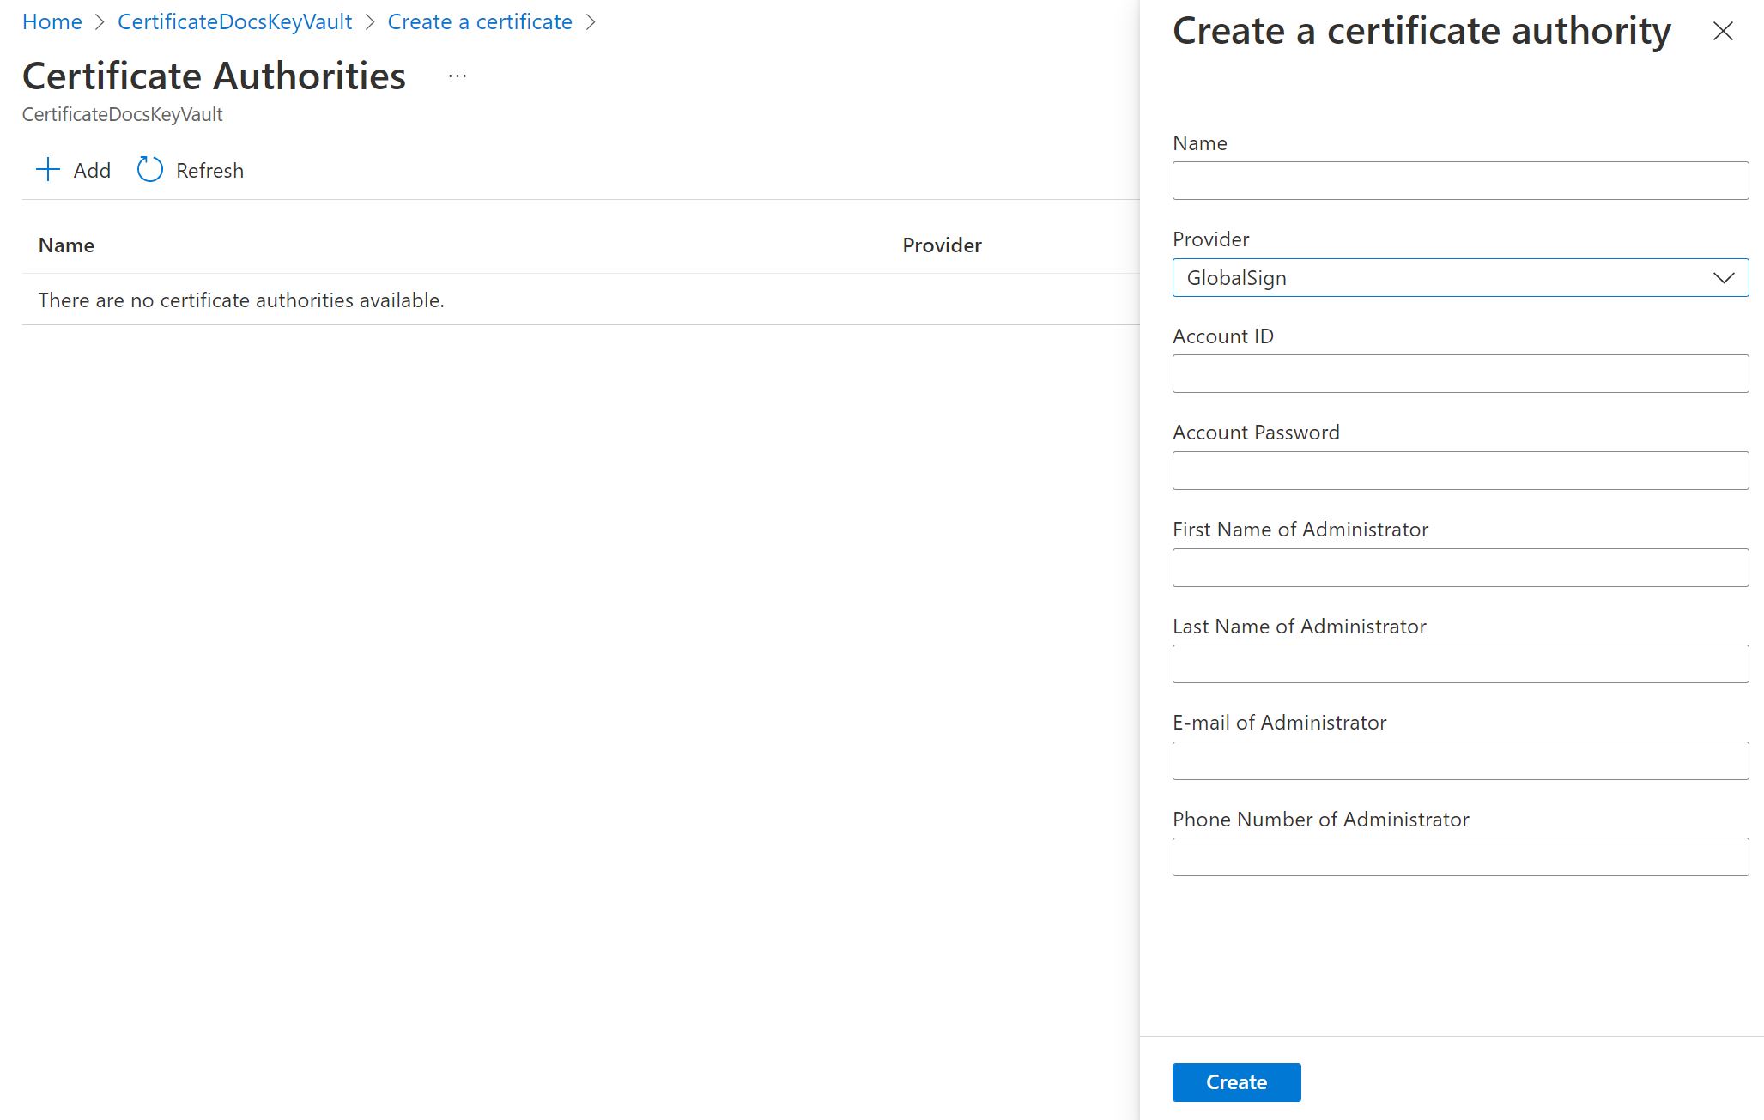This screenshot has height=1120, width=1764.
Task: Click the Account ID input field
Action: tap(1461, 373)
